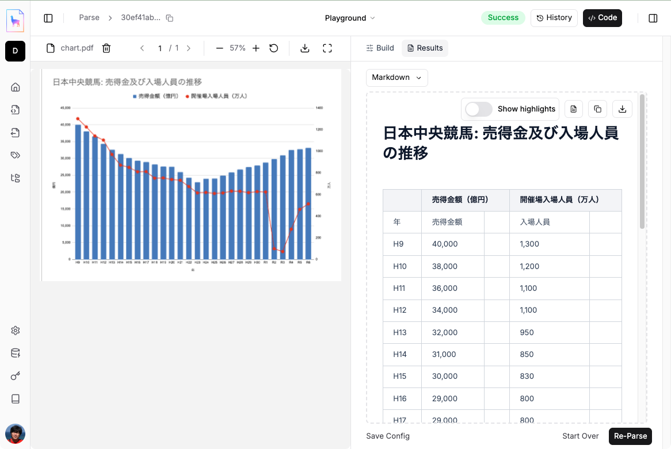Click the 売得金額（億円） column header

point(466,200)
